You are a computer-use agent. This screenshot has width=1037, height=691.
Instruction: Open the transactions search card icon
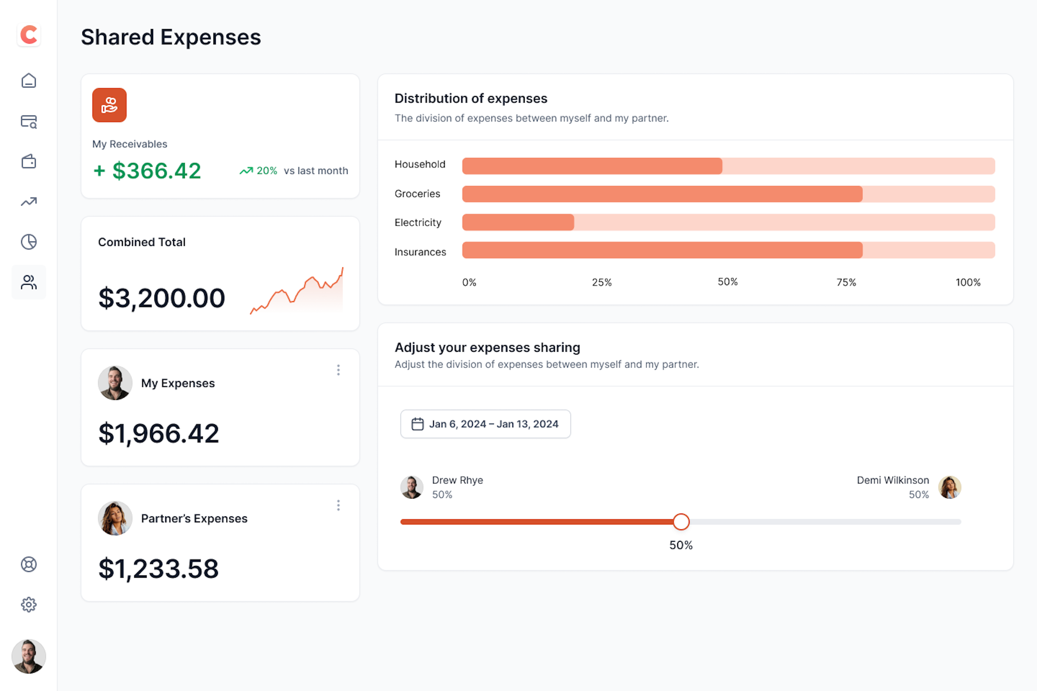(x=29, y=121)
